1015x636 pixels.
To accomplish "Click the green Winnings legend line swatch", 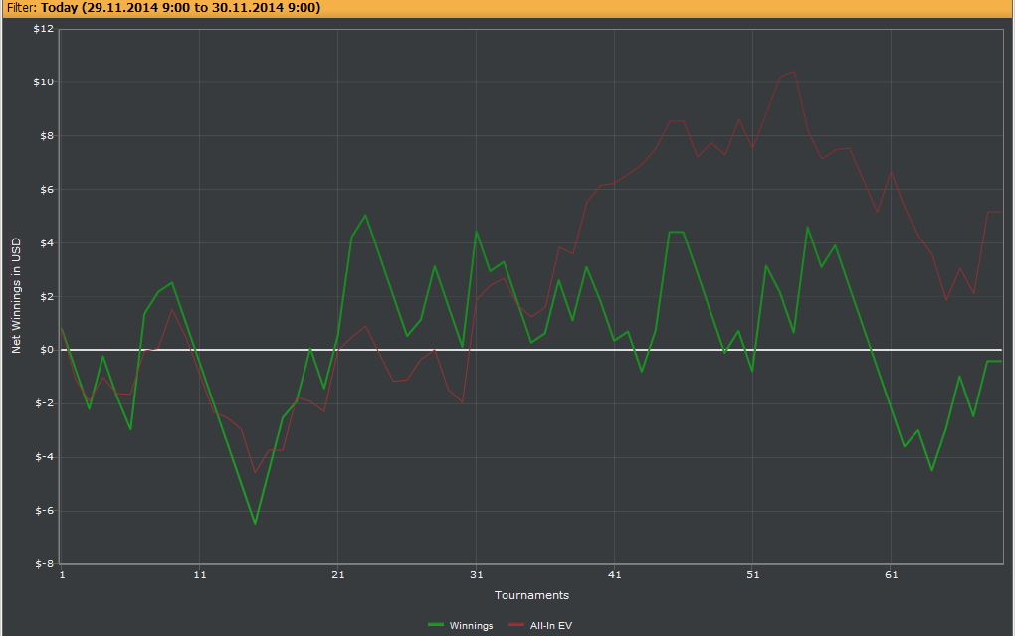I will [x=436, y=625].
